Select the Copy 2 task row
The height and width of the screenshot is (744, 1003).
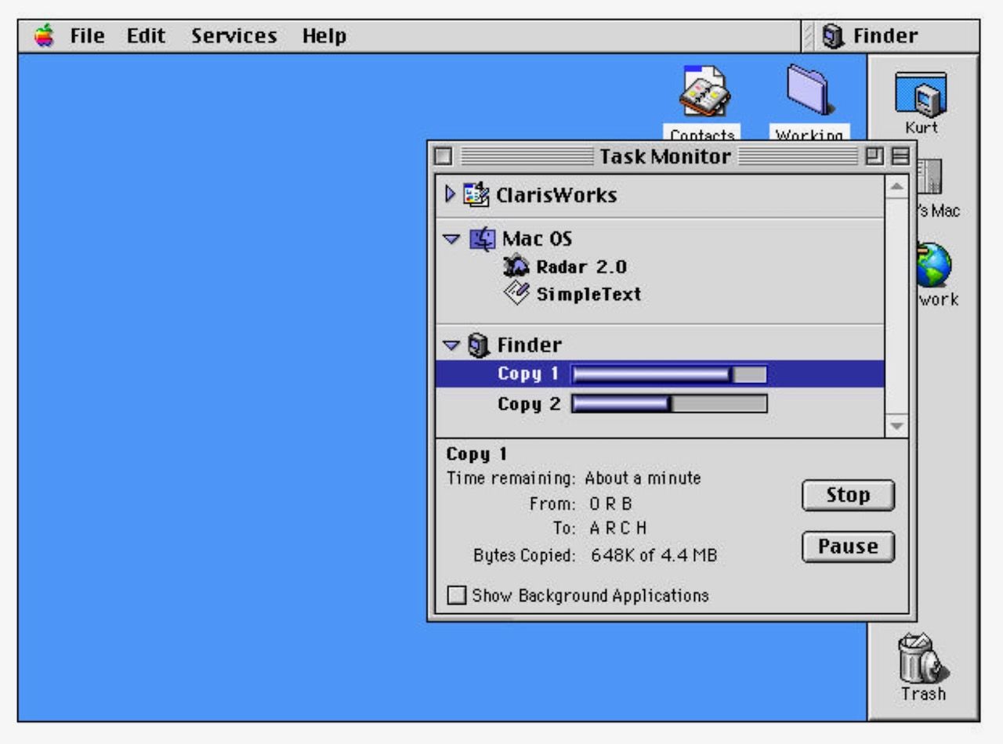(x=660, y=404)
